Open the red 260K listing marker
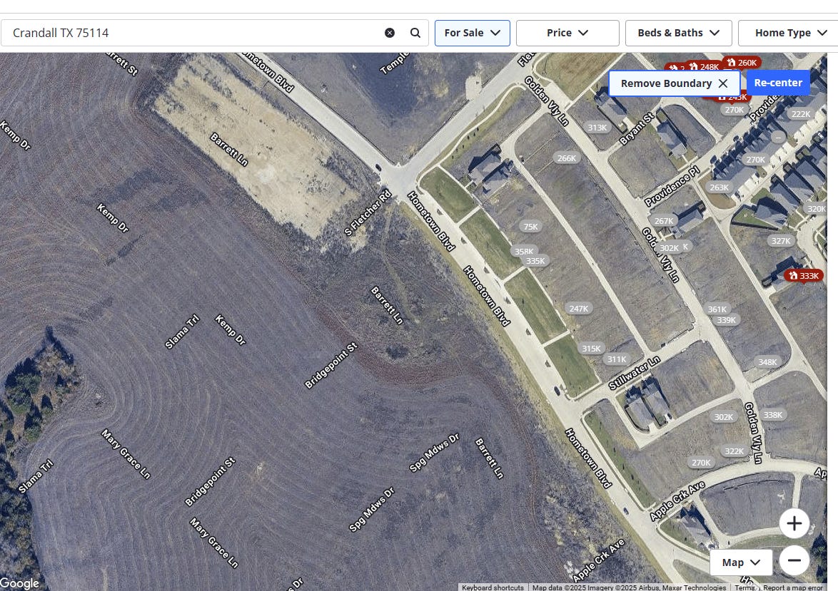The height and width of the screenshot is (591, 838). [x=741, y=63]
